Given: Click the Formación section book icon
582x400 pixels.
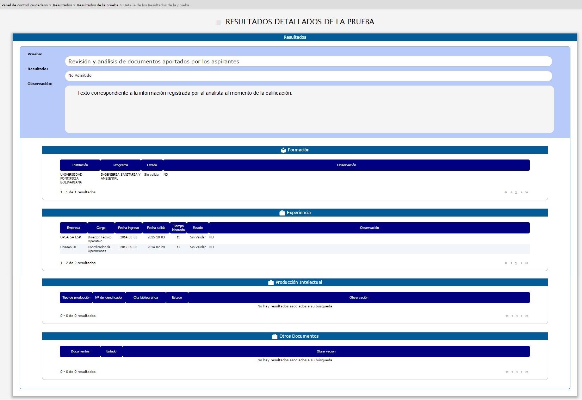Looking at the screenshot, I should tap(283, 150).
